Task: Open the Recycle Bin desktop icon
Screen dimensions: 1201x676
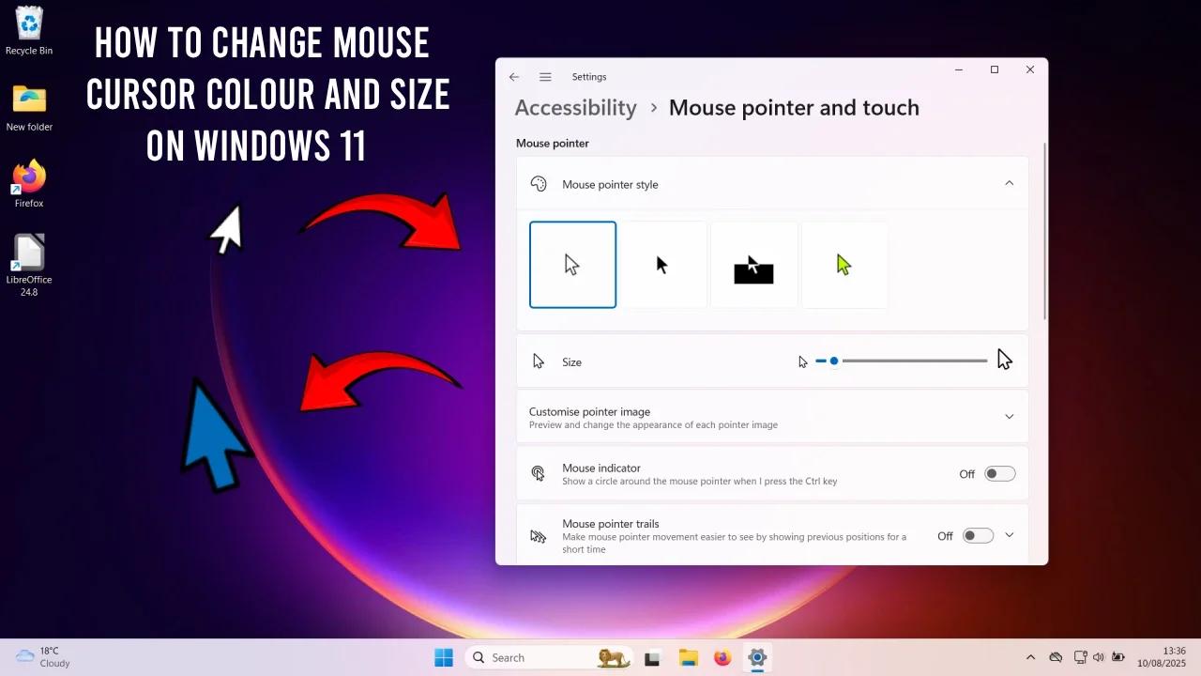Action: coord(29,31)
